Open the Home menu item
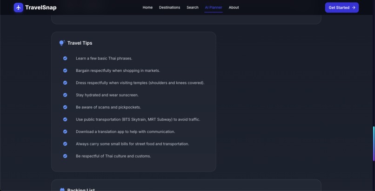 [147, 7]
